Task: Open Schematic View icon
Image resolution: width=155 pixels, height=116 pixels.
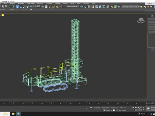Action: pos(104,7)
